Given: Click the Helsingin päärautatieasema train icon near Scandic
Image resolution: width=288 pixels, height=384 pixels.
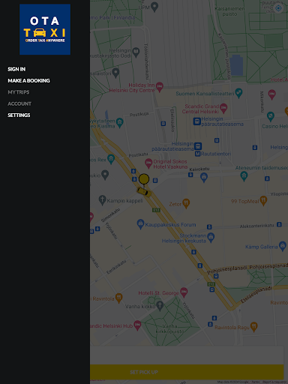Looking at the screenshot, I should pyautogui.click(x=197, y=121).
